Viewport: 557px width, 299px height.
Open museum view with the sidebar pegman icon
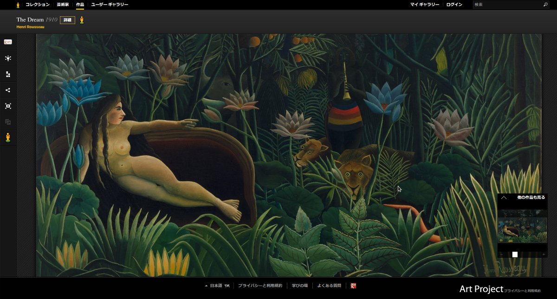[8, 137]
